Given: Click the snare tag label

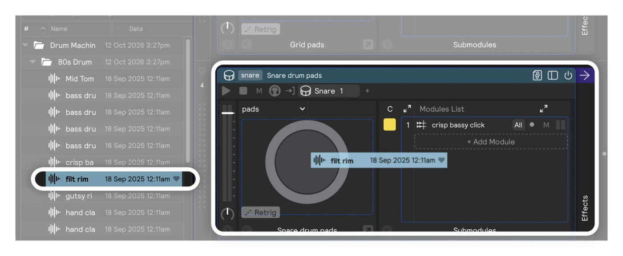Looking at the screenshot, I should 250,75.
